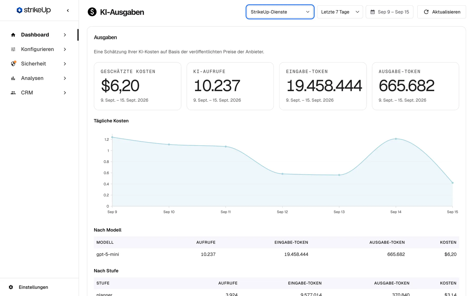The width and height of the screenshot is (474, 296).
Task: Open the Analysen menu item
Action: pyautogui.click(x=39, y=78)
